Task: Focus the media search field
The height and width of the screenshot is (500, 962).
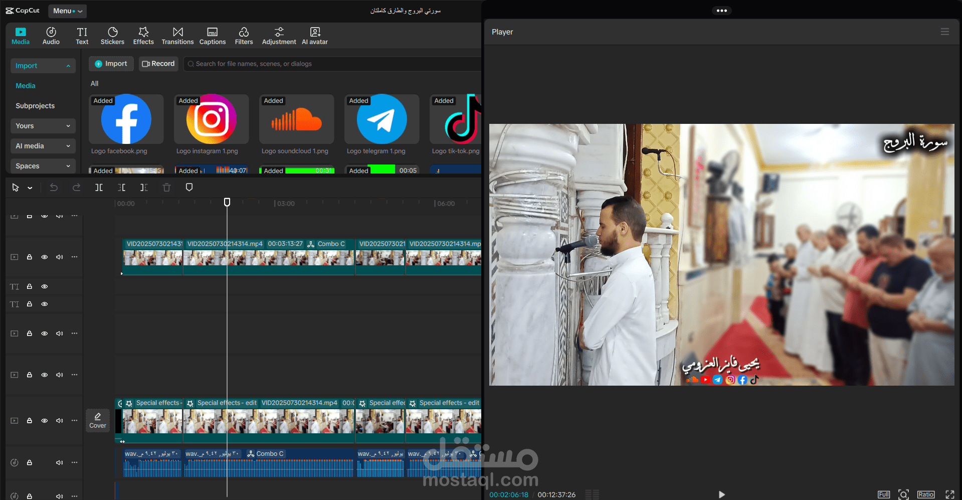Action: pyautogui.click(x=333, y=64)
